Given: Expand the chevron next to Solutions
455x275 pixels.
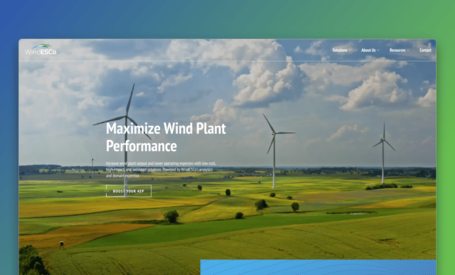Looking at the screenshot, I should click(350, 51).
